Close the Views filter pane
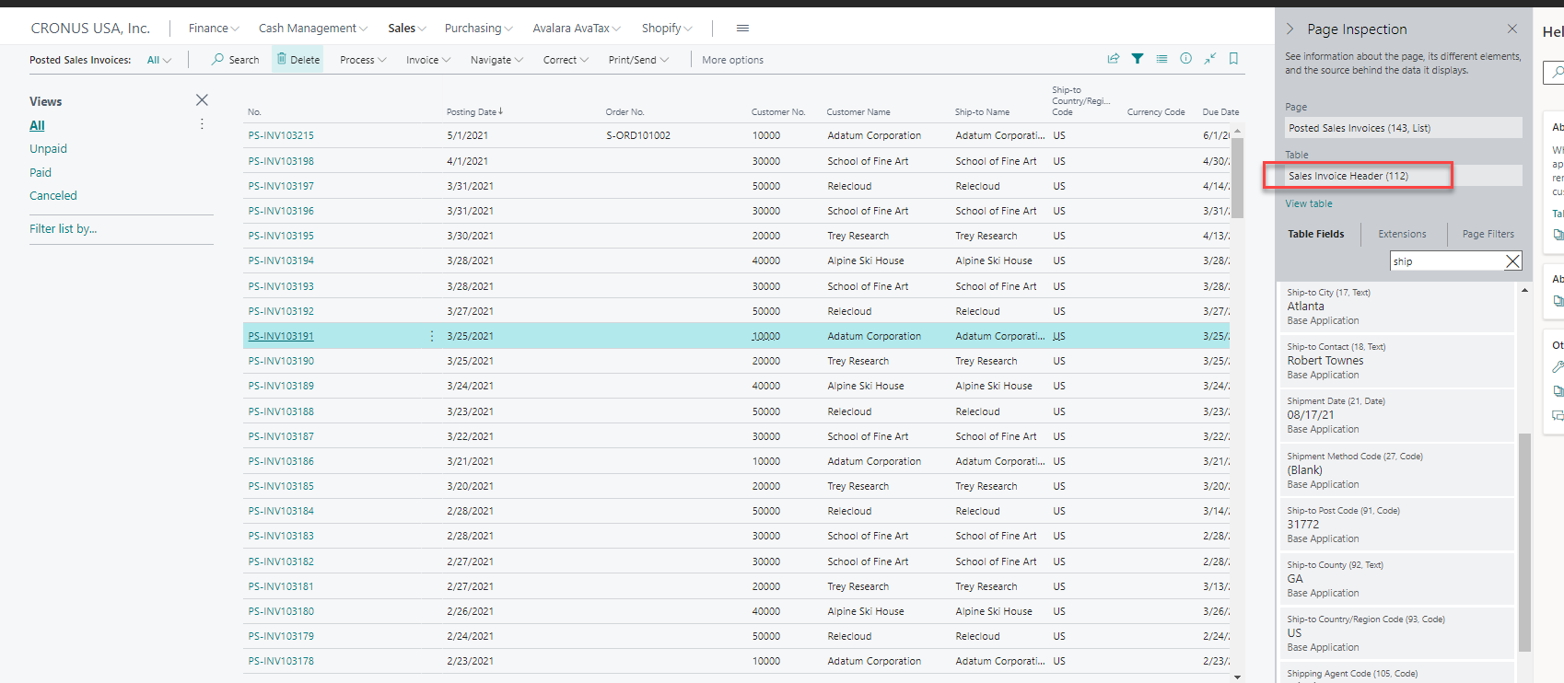 [x=202, y=100]
